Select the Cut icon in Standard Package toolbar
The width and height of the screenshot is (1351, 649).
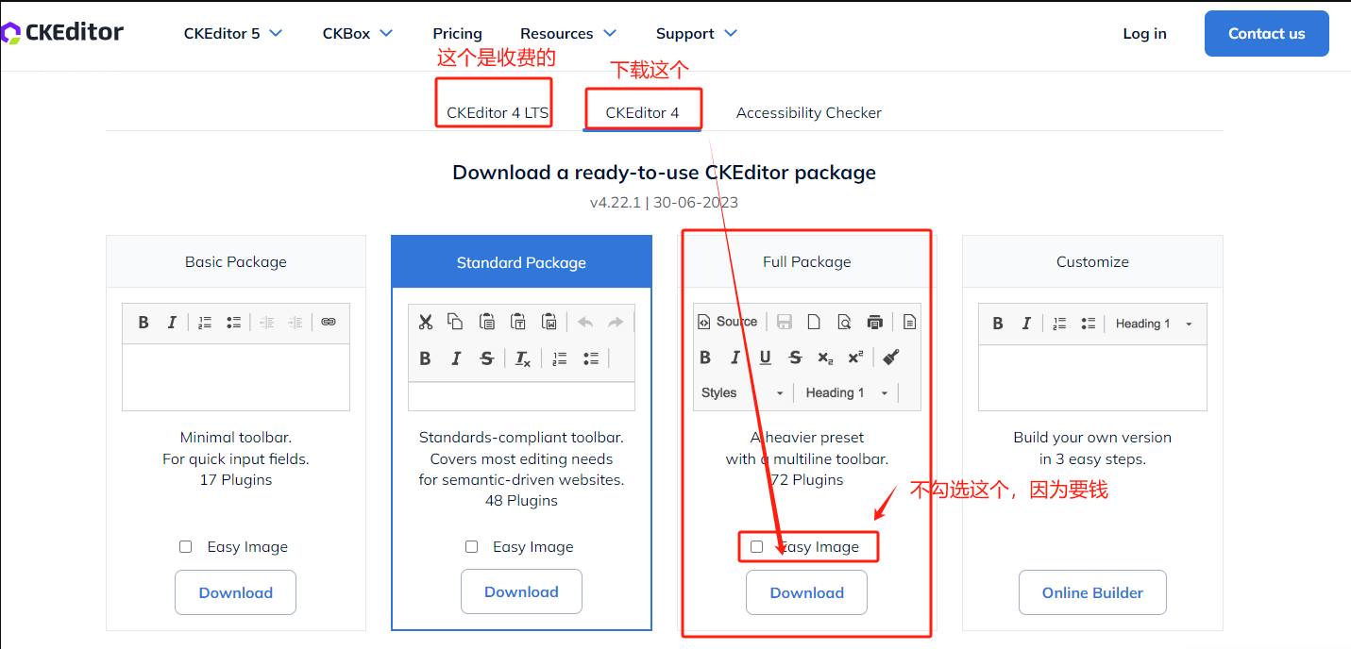pyautogui.click(x=425, y=321)
